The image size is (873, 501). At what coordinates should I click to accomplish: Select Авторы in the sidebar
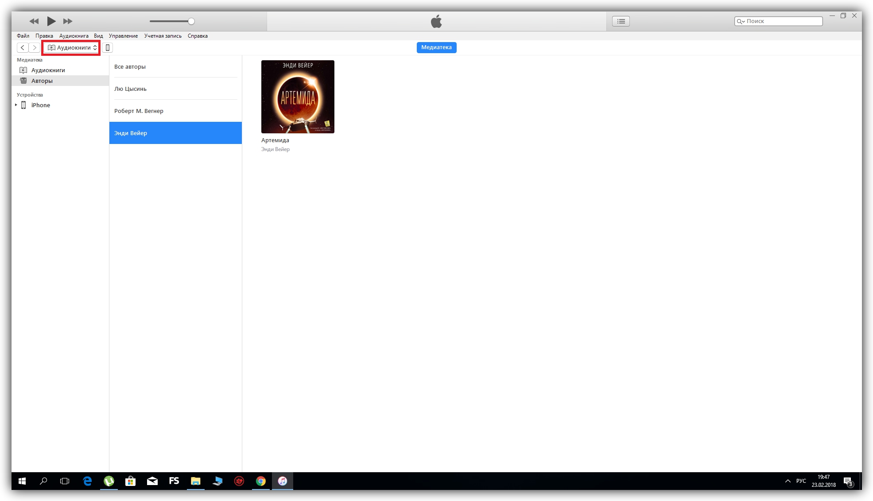tap(60, 81)
